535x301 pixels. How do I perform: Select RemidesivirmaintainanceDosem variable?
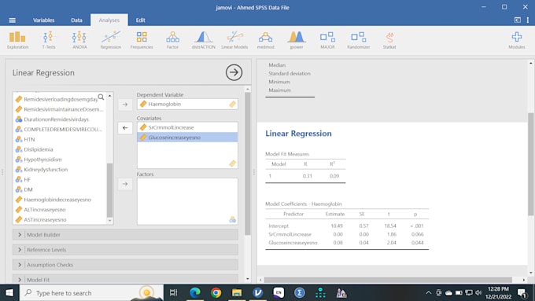coord(60,109)
